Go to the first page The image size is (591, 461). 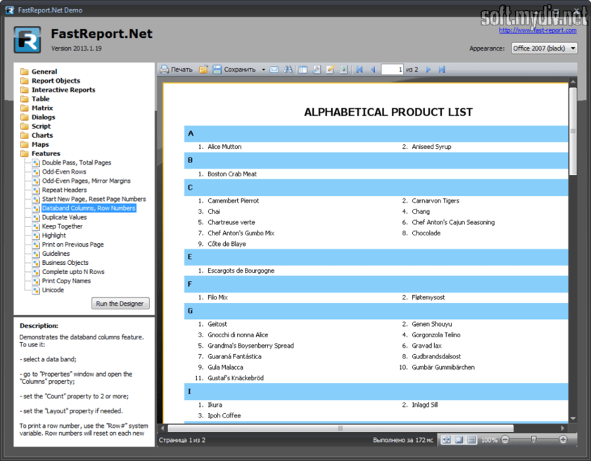pos(360,70)
